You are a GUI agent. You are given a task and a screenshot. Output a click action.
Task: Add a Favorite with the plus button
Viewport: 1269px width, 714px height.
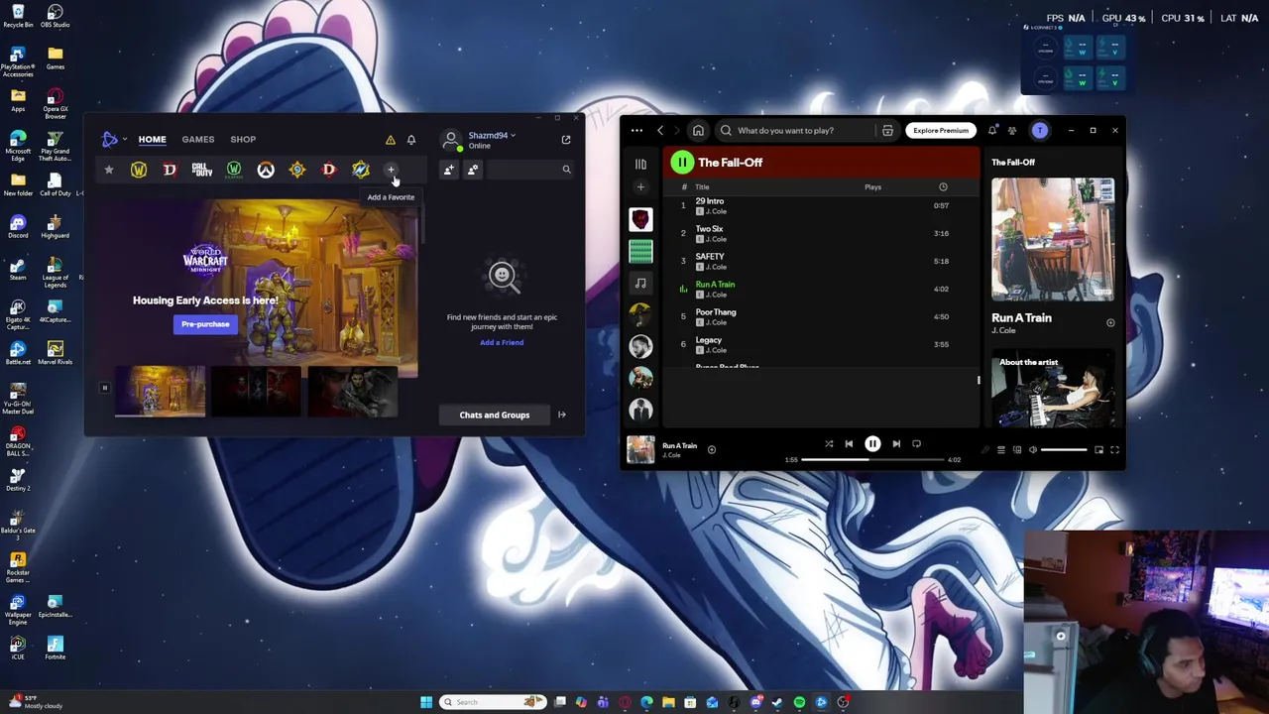[x=391, y=170]
